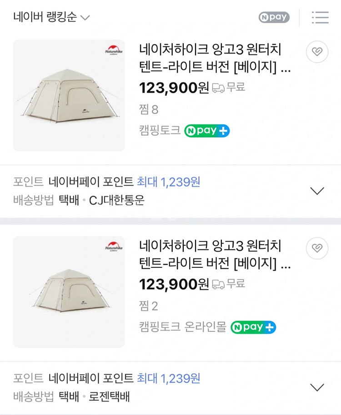Open the second tent product thumbnail
Viewport: 341px width, 415px height.
coord(69,291)
